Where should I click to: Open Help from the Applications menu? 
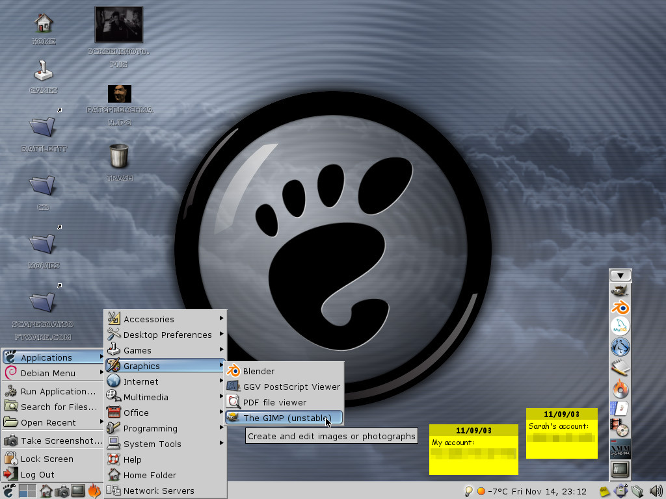165,459
